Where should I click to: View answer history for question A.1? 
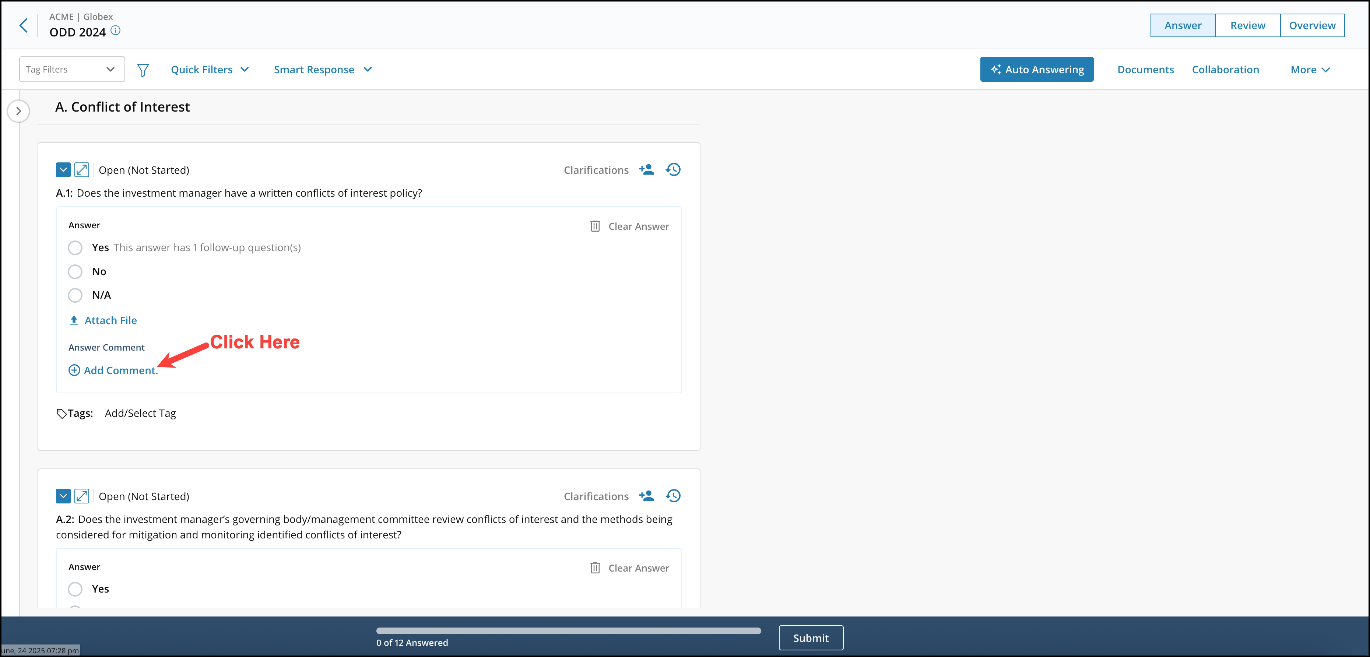(x=673, y=170)
